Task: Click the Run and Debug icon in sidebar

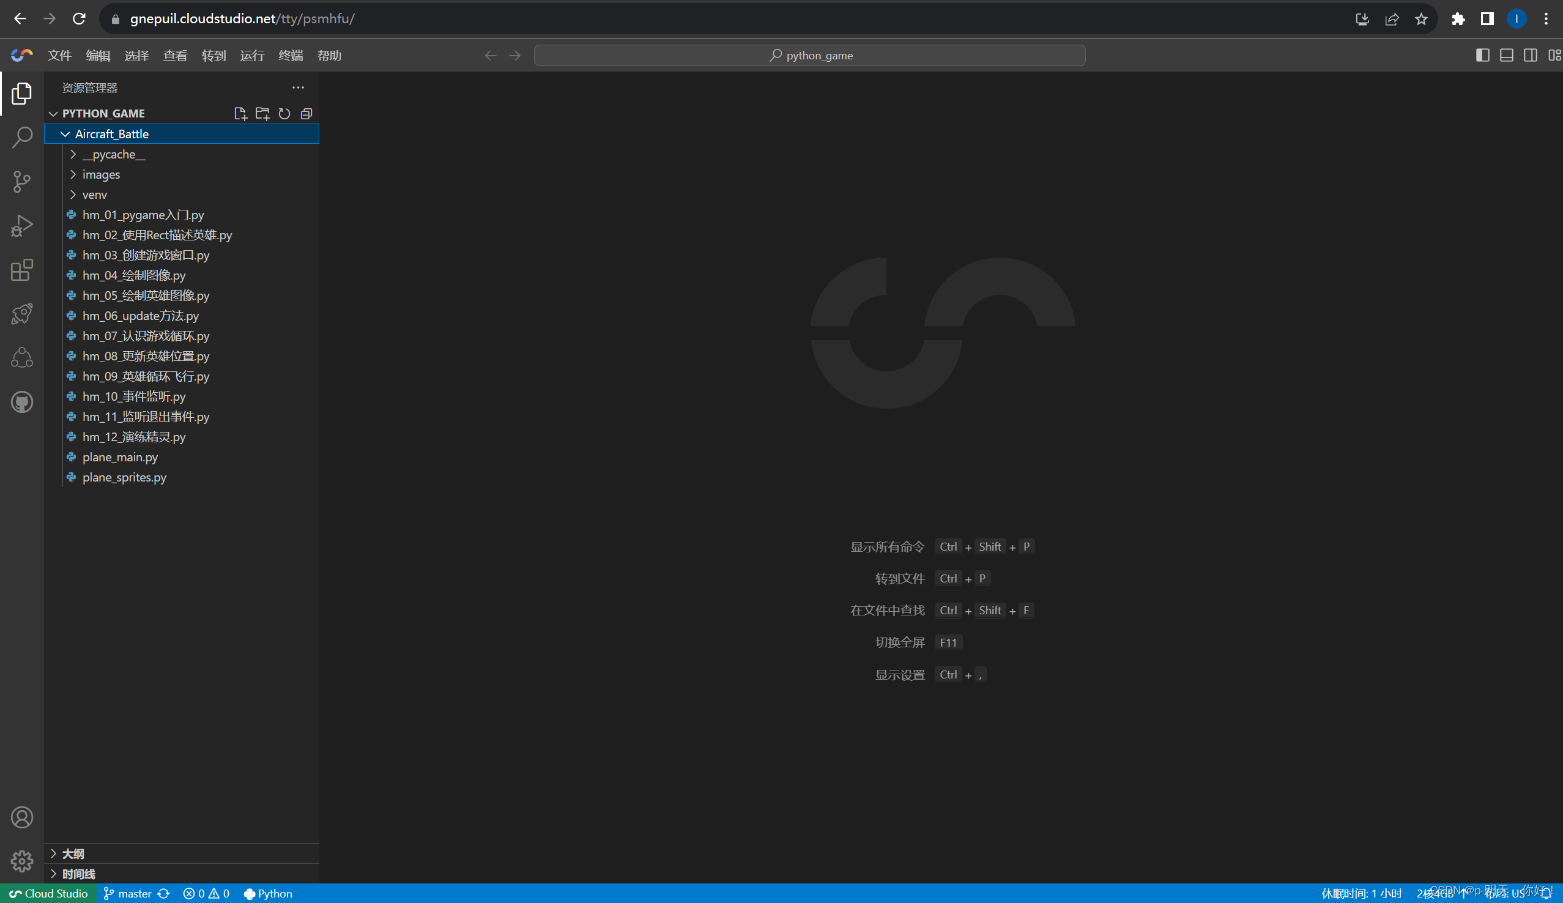Action: coord(21,226)
